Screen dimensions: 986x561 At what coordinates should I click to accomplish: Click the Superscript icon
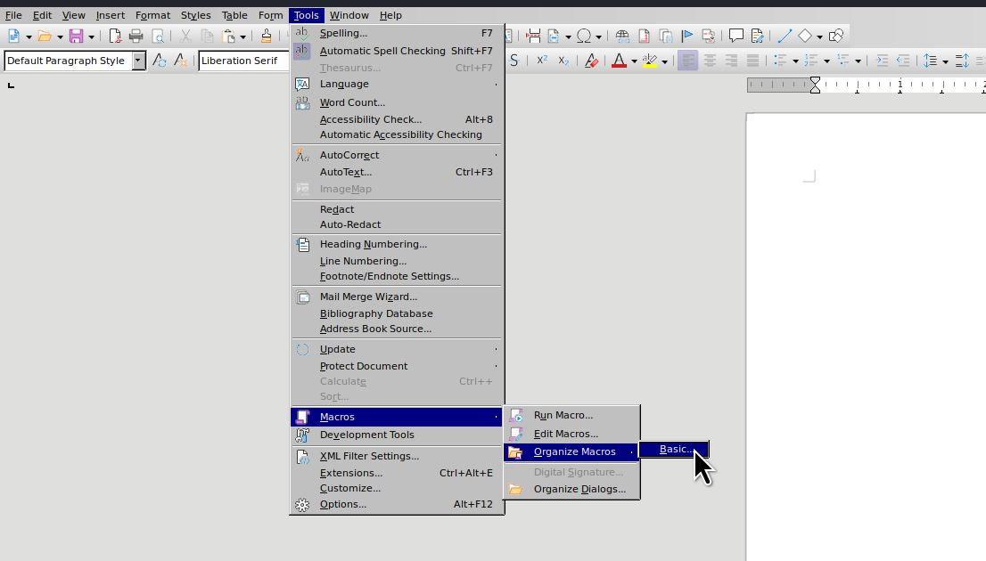point(541,61)
